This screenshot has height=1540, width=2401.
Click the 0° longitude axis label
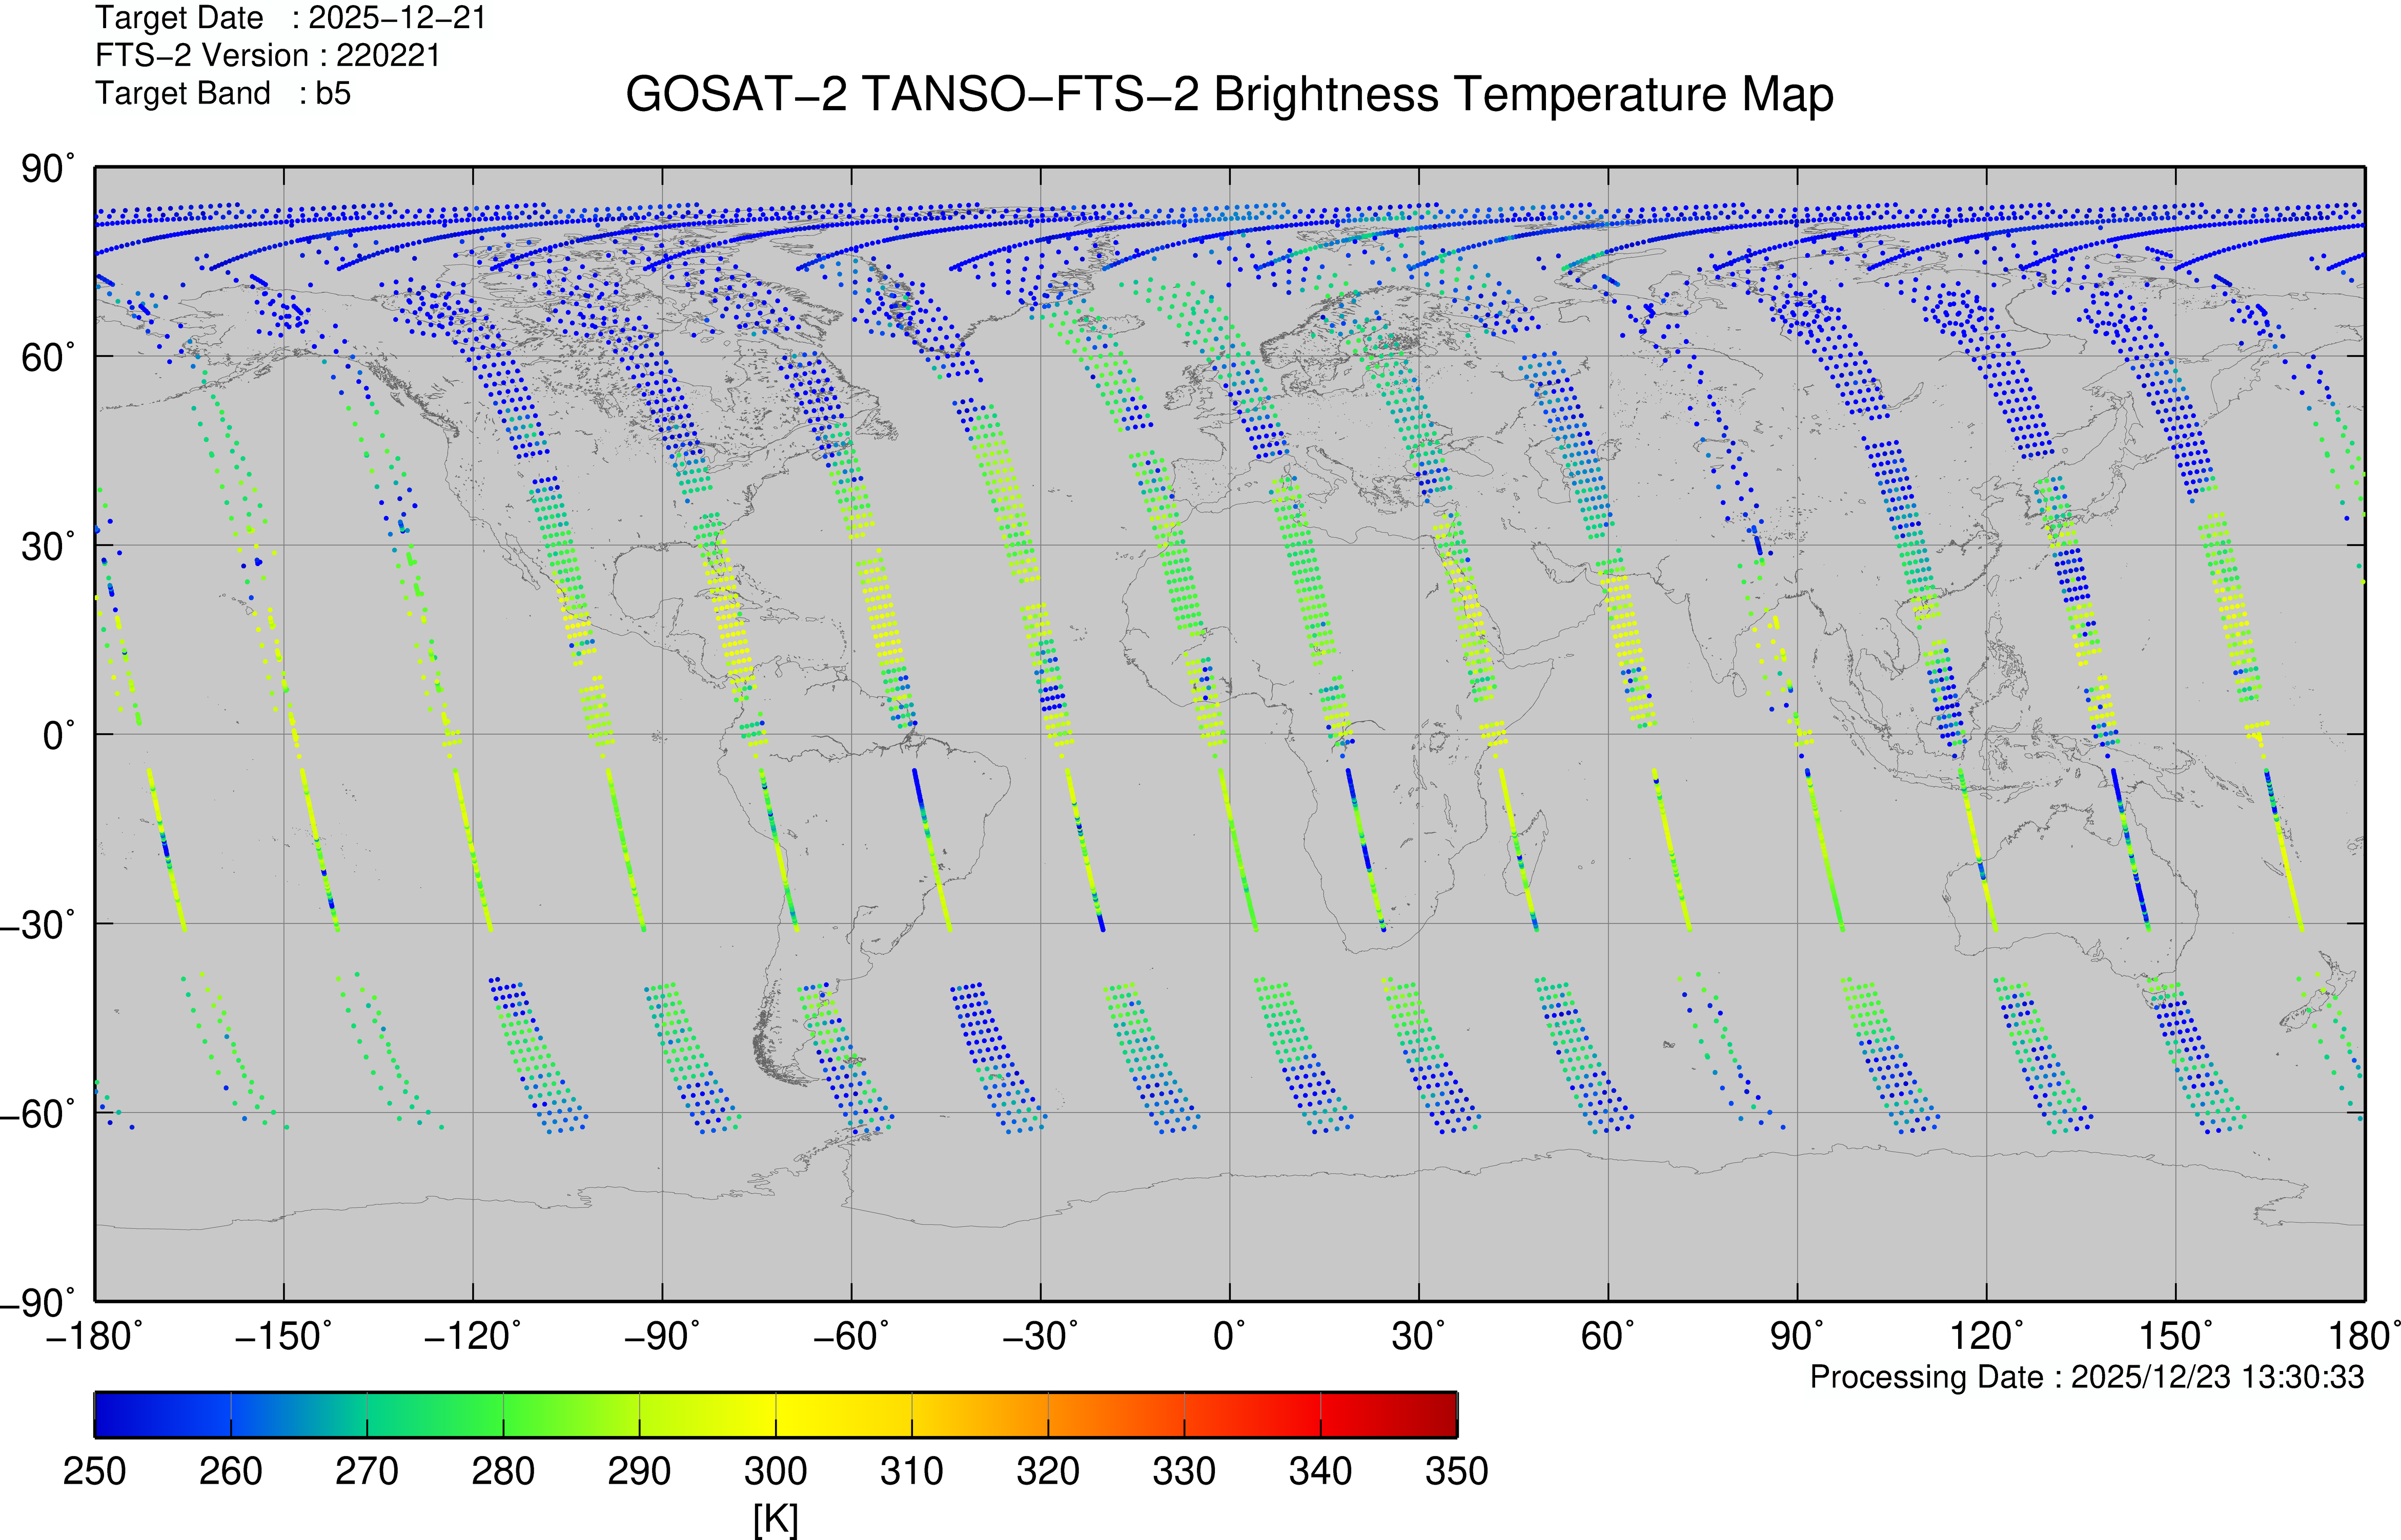[x=1229, y=1335]
